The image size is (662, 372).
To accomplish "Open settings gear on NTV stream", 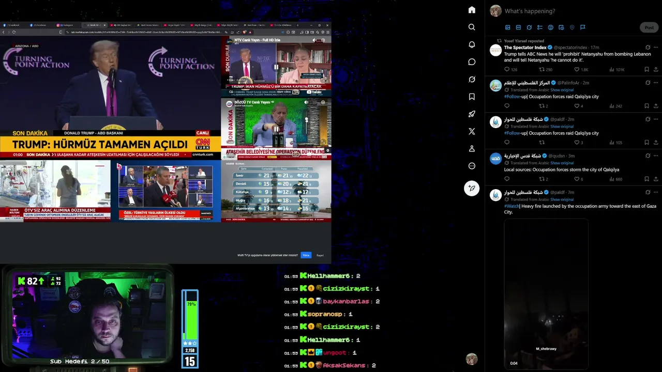I will point(323,40).
